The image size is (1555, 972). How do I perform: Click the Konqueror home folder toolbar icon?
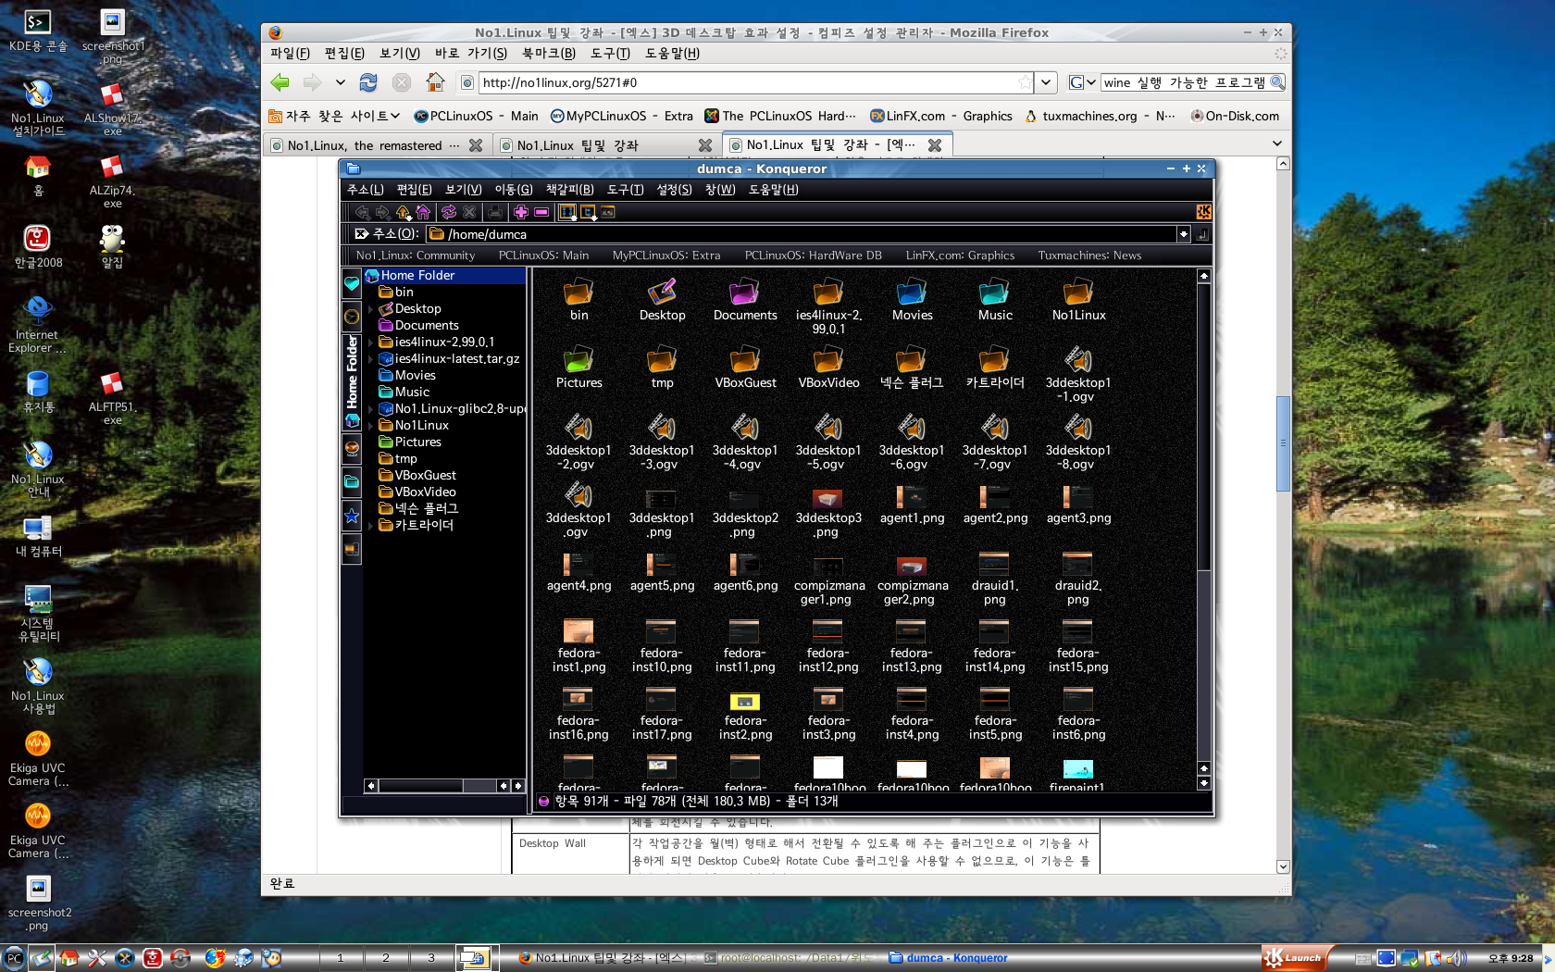pos(423,212)
